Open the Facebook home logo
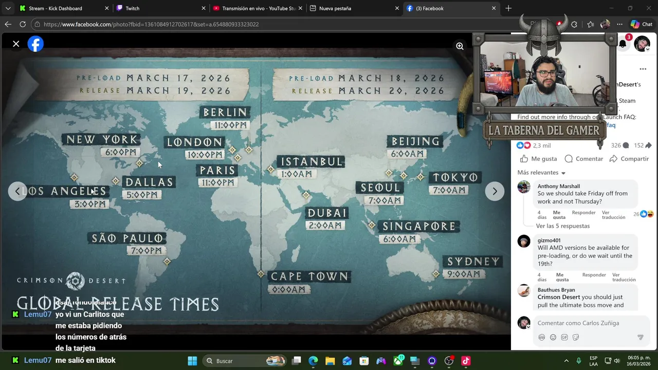 [x=35, y=44]
